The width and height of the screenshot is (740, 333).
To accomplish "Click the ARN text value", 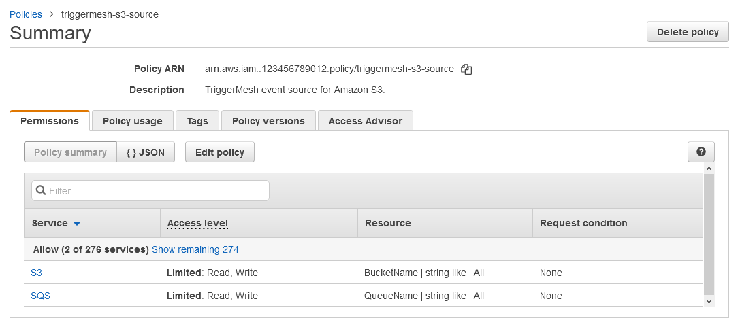I will point(329,69).
